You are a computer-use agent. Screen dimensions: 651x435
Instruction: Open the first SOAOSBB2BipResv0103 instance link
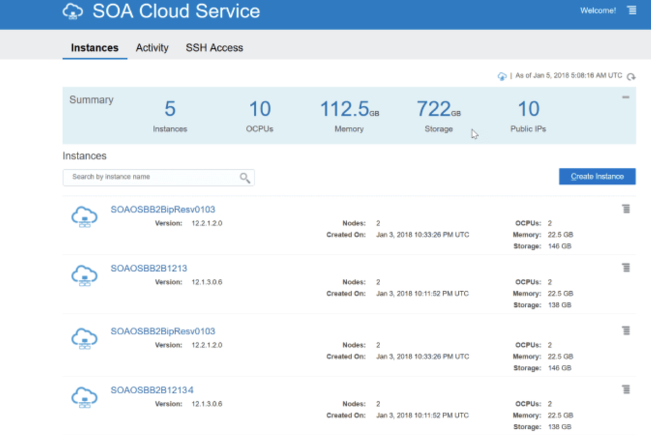point(163,209)
